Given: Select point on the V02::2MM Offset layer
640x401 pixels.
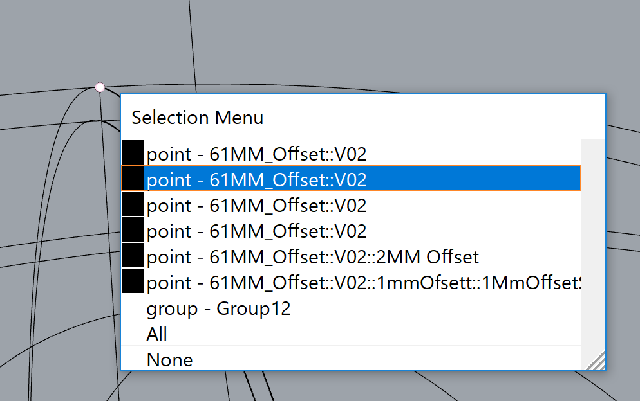Looking at the screenshot, I should (312, 257).
